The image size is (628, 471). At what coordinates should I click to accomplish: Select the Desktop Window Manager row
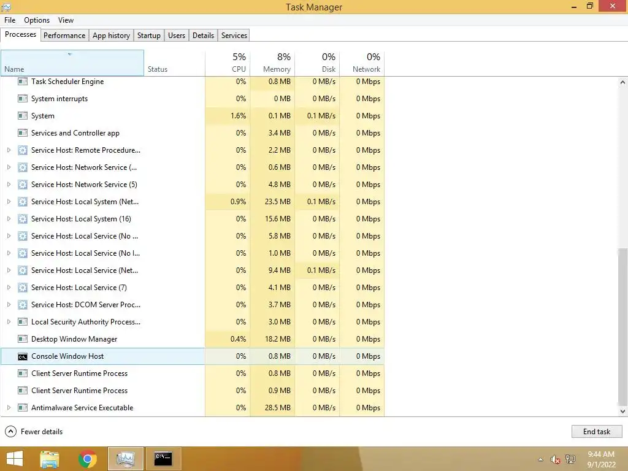pyautogui.click(x=192, y=339)
